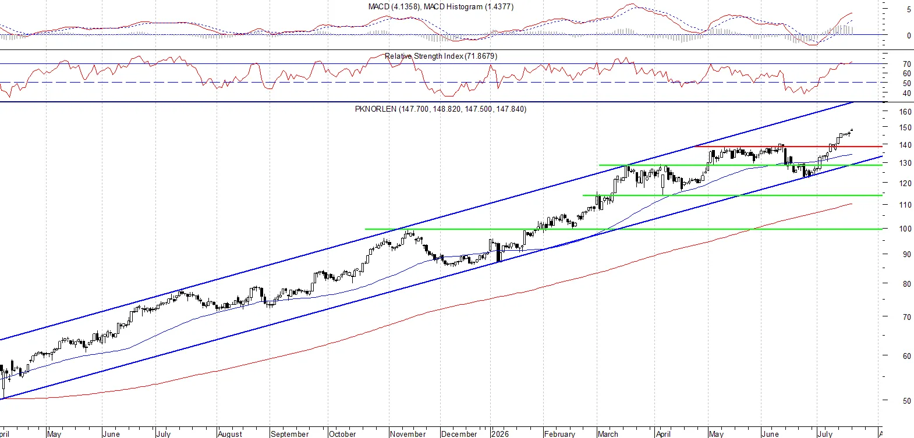Click the PKNORLEN price chart title
This screenshot has width=914, height=438.
pyautogui.click(x=441, y=109)
